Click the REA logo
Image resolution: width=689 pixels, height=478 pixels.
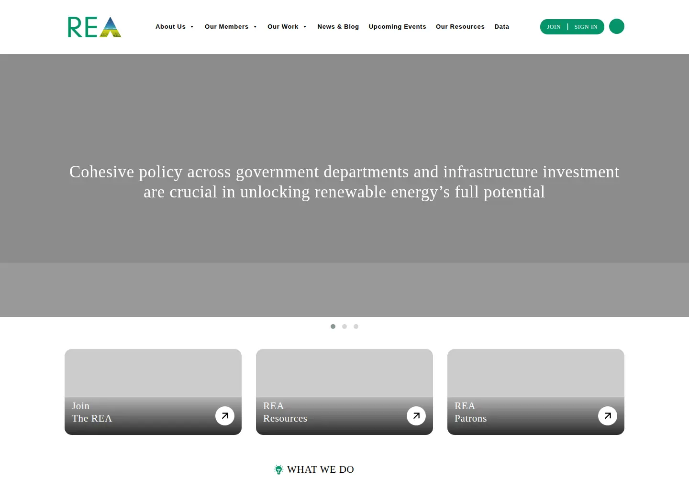[94, 27]
